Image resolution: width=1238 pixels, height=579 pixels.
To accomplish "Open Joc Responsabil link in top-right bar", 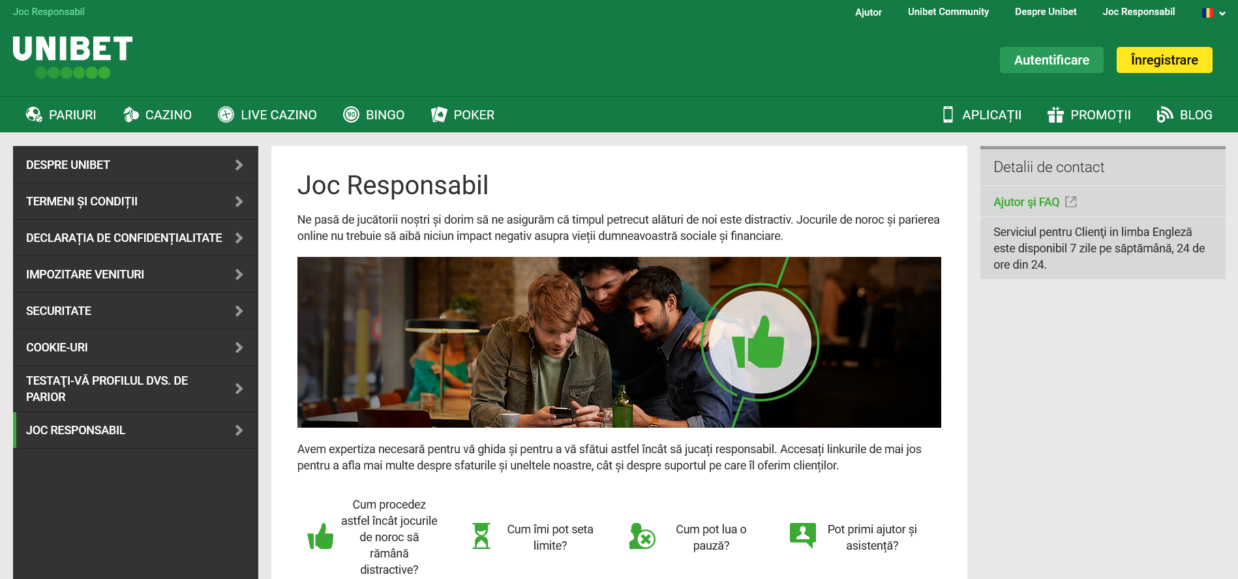I will [x=1139, y=12].
